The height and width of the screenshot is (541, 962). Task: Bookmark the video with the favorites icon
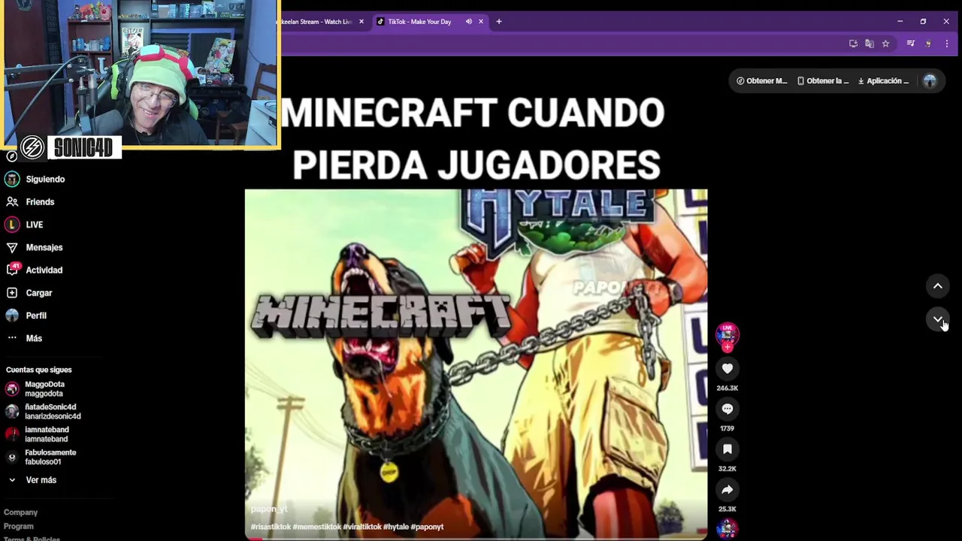coord(727,449)
